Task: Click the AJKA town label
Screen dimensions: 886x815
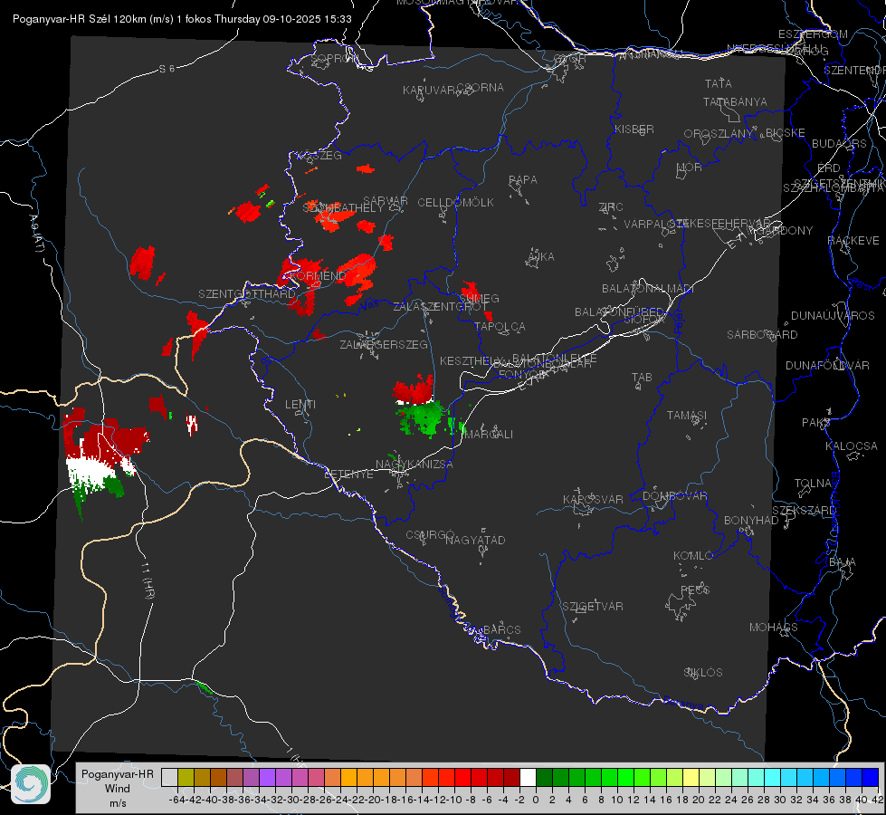Action: coord(540,257)
